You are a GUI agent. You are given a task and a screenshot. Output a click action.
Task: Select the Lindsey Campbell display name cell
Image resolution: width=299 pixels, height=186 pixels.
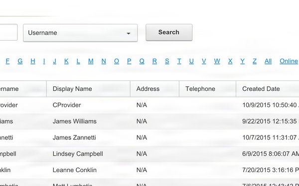[78, 154]
